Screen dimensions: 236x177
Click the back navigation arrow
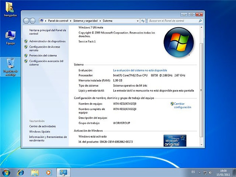click(x=26, y=21)
